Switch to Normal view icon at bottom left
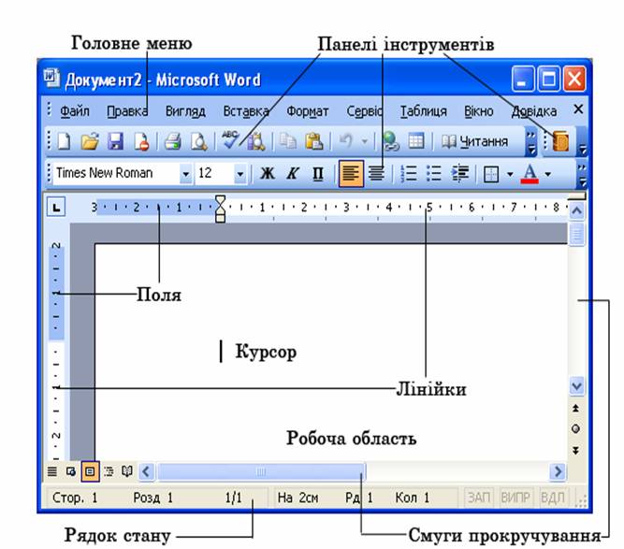 [x=52, y=471]
